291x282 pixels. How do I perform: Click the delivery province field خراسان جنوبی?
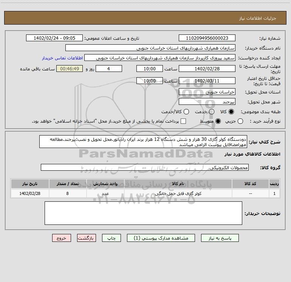click(x=207, y=92)
